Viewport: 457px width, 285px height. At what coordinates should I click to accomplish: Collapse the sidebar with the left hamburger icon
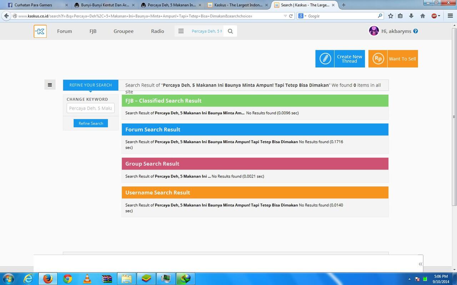coord(50,85)
